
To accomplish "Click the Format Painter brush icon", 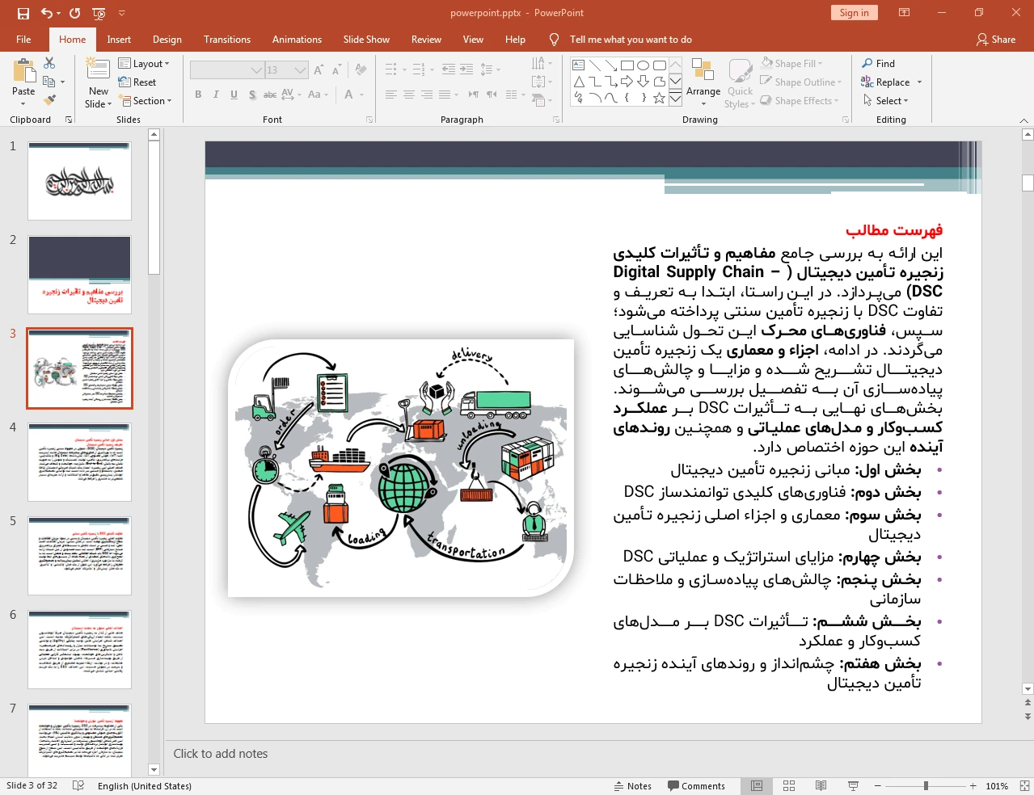I will [x=49, y=100].
